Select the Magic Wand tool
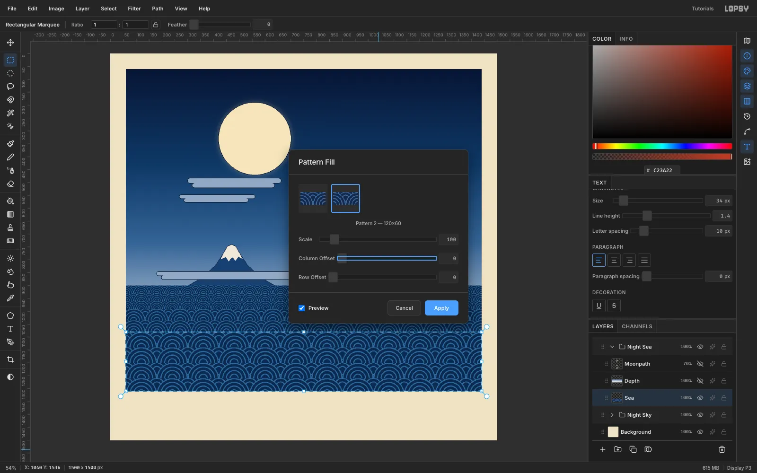Image resolution: width=757 pixels, height=473 pixels. pyautogui.click(x=10, y=113)
